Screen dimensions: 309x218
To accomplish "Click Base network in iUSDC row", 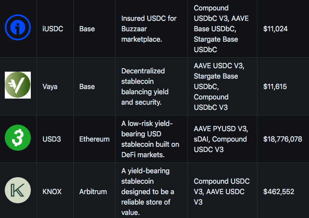I will pyautogui.click(x=87, y=29).
